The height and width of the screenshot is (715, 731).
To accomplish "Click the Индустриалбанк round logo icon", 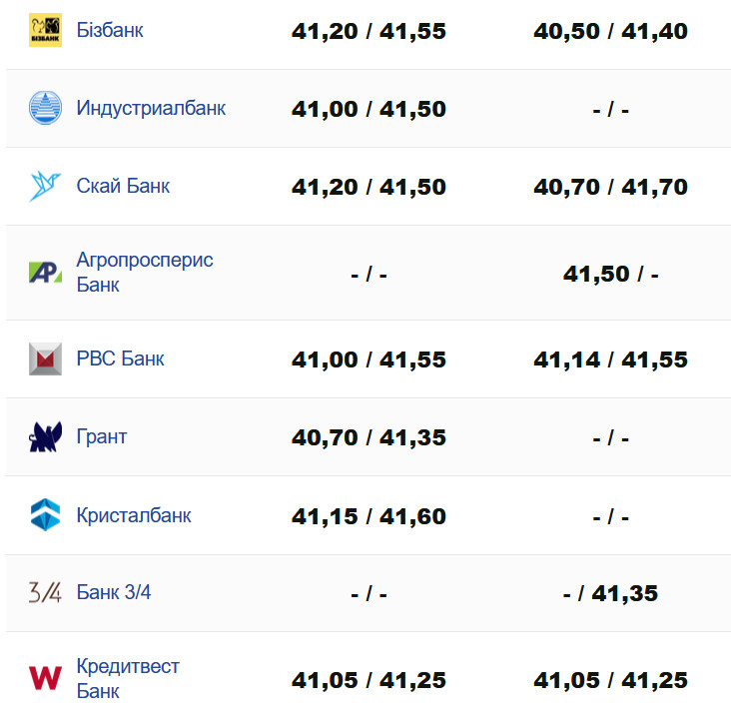I will click(x=45, y=108).
